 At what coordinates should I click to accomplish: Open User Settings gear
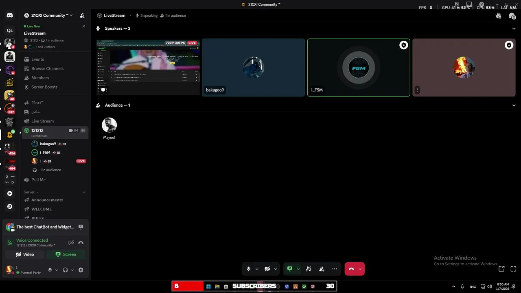[81, 270]
